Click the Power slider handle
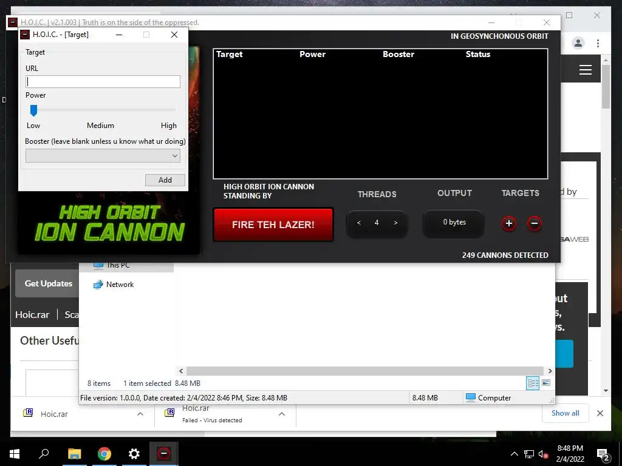The image size is (622, 466). (x=34, y=110)
